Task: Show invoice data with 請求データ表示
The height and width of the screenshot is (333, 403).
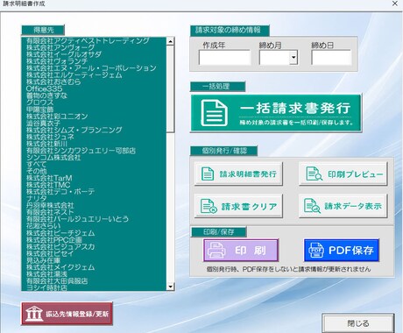Action: [343, 206]
